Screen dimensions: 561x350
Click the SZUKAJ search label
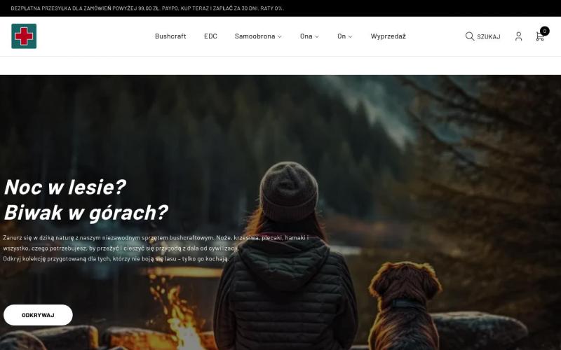coord(489,37)
